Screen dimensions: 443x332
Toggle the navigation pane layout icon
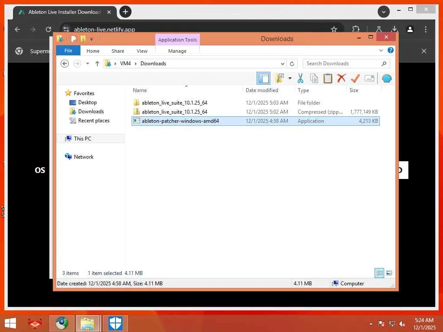(x=263, y=78)
